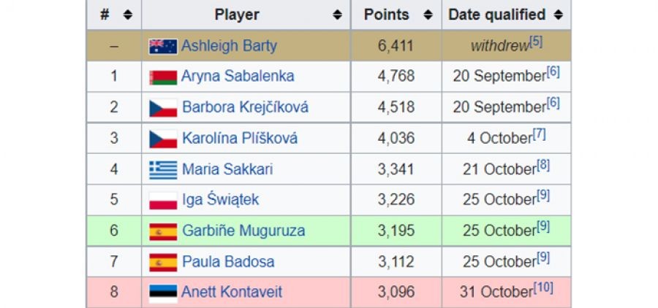Click the Australian flag beside Ashleigh Barty

(x=163, y=46)
